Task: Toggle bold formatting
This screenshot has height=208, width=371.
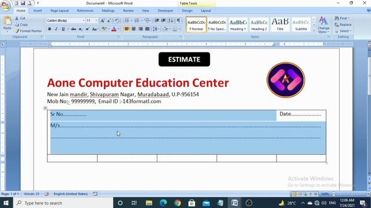Action: click(49, 29)
